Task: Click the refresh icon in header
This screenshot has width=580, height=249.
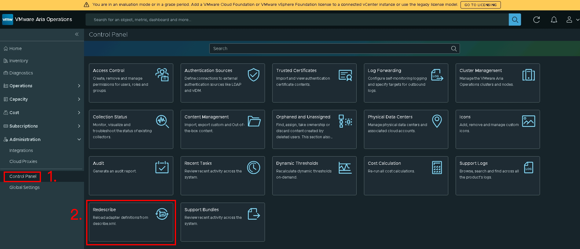Action: coord(537,20)
